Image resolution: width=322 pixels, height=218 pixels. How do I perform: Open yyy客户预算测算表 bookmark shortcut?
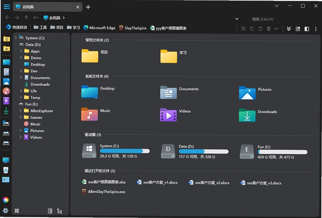[x=168, y=28]
